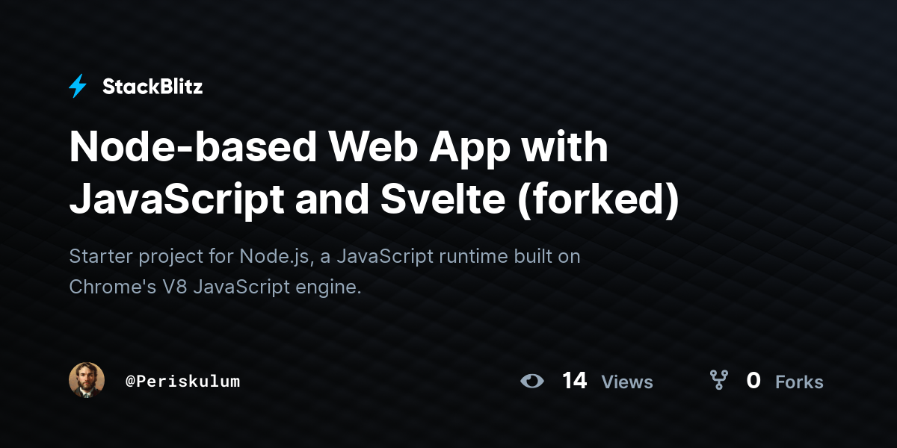Click the StackBlitz brand name text
Viewport: 897px width, 448px height.
pyautogui.click(x=152, y=87)
